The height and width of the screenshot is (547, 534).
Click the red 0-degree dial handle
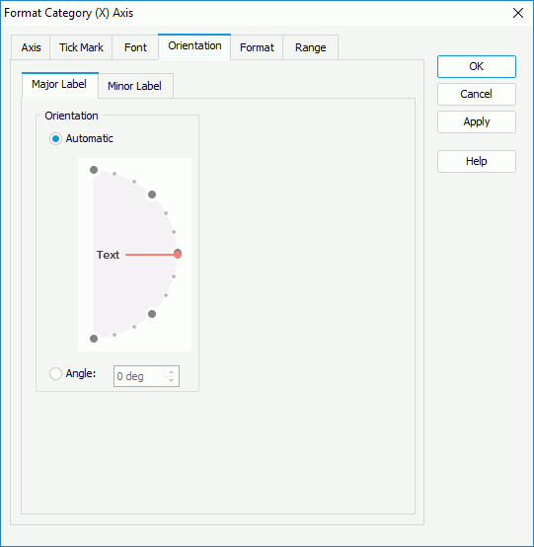coord(178,254)
